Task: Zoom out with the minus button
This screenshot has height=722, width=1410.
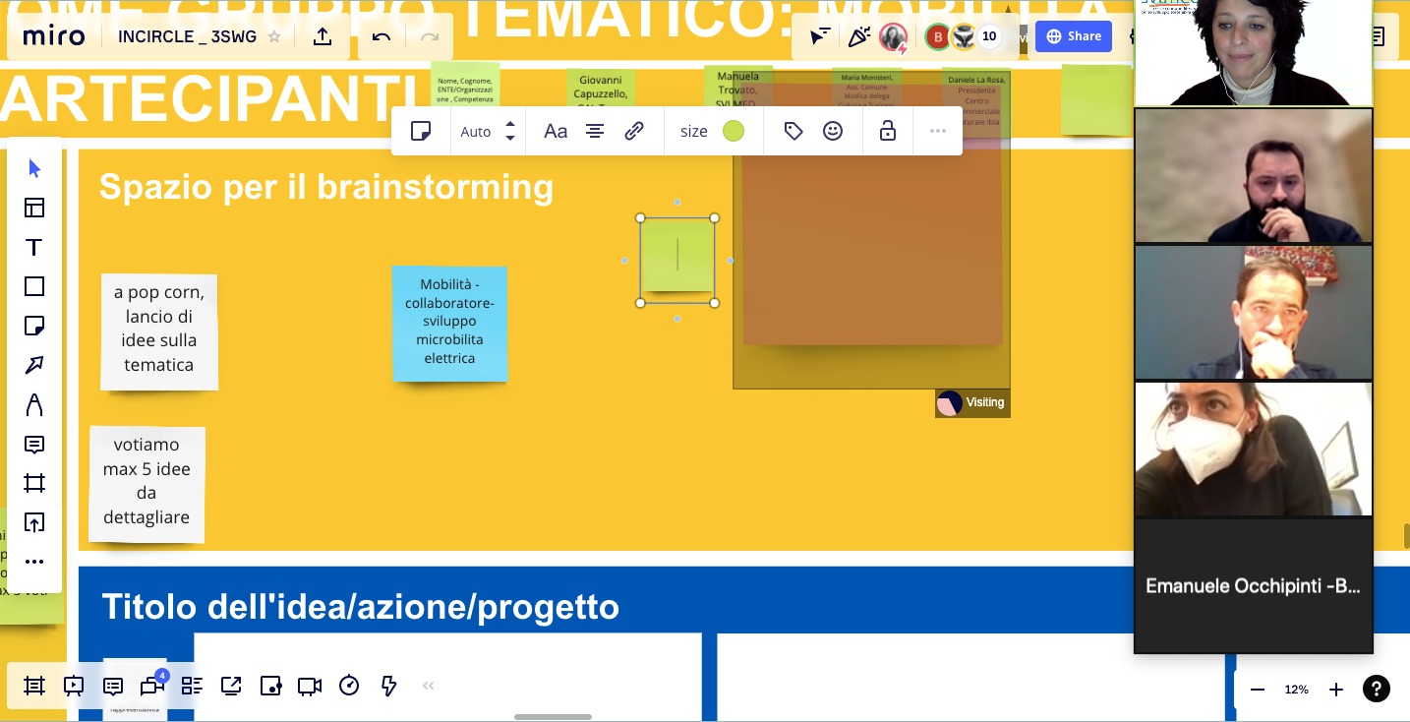Action: 1257,690
